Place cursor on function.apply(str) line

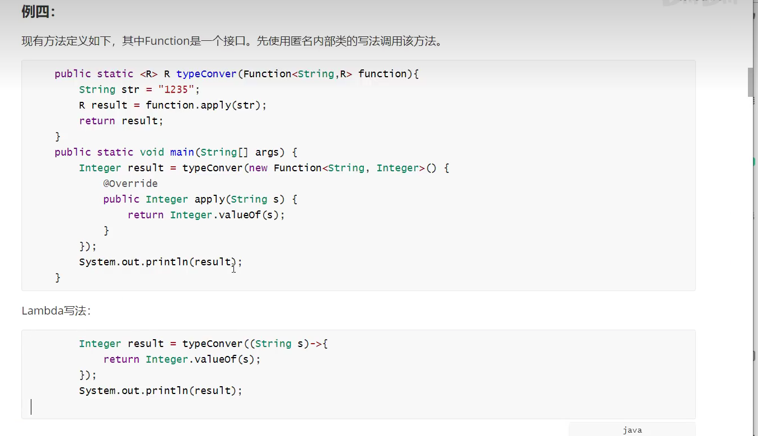172,105
